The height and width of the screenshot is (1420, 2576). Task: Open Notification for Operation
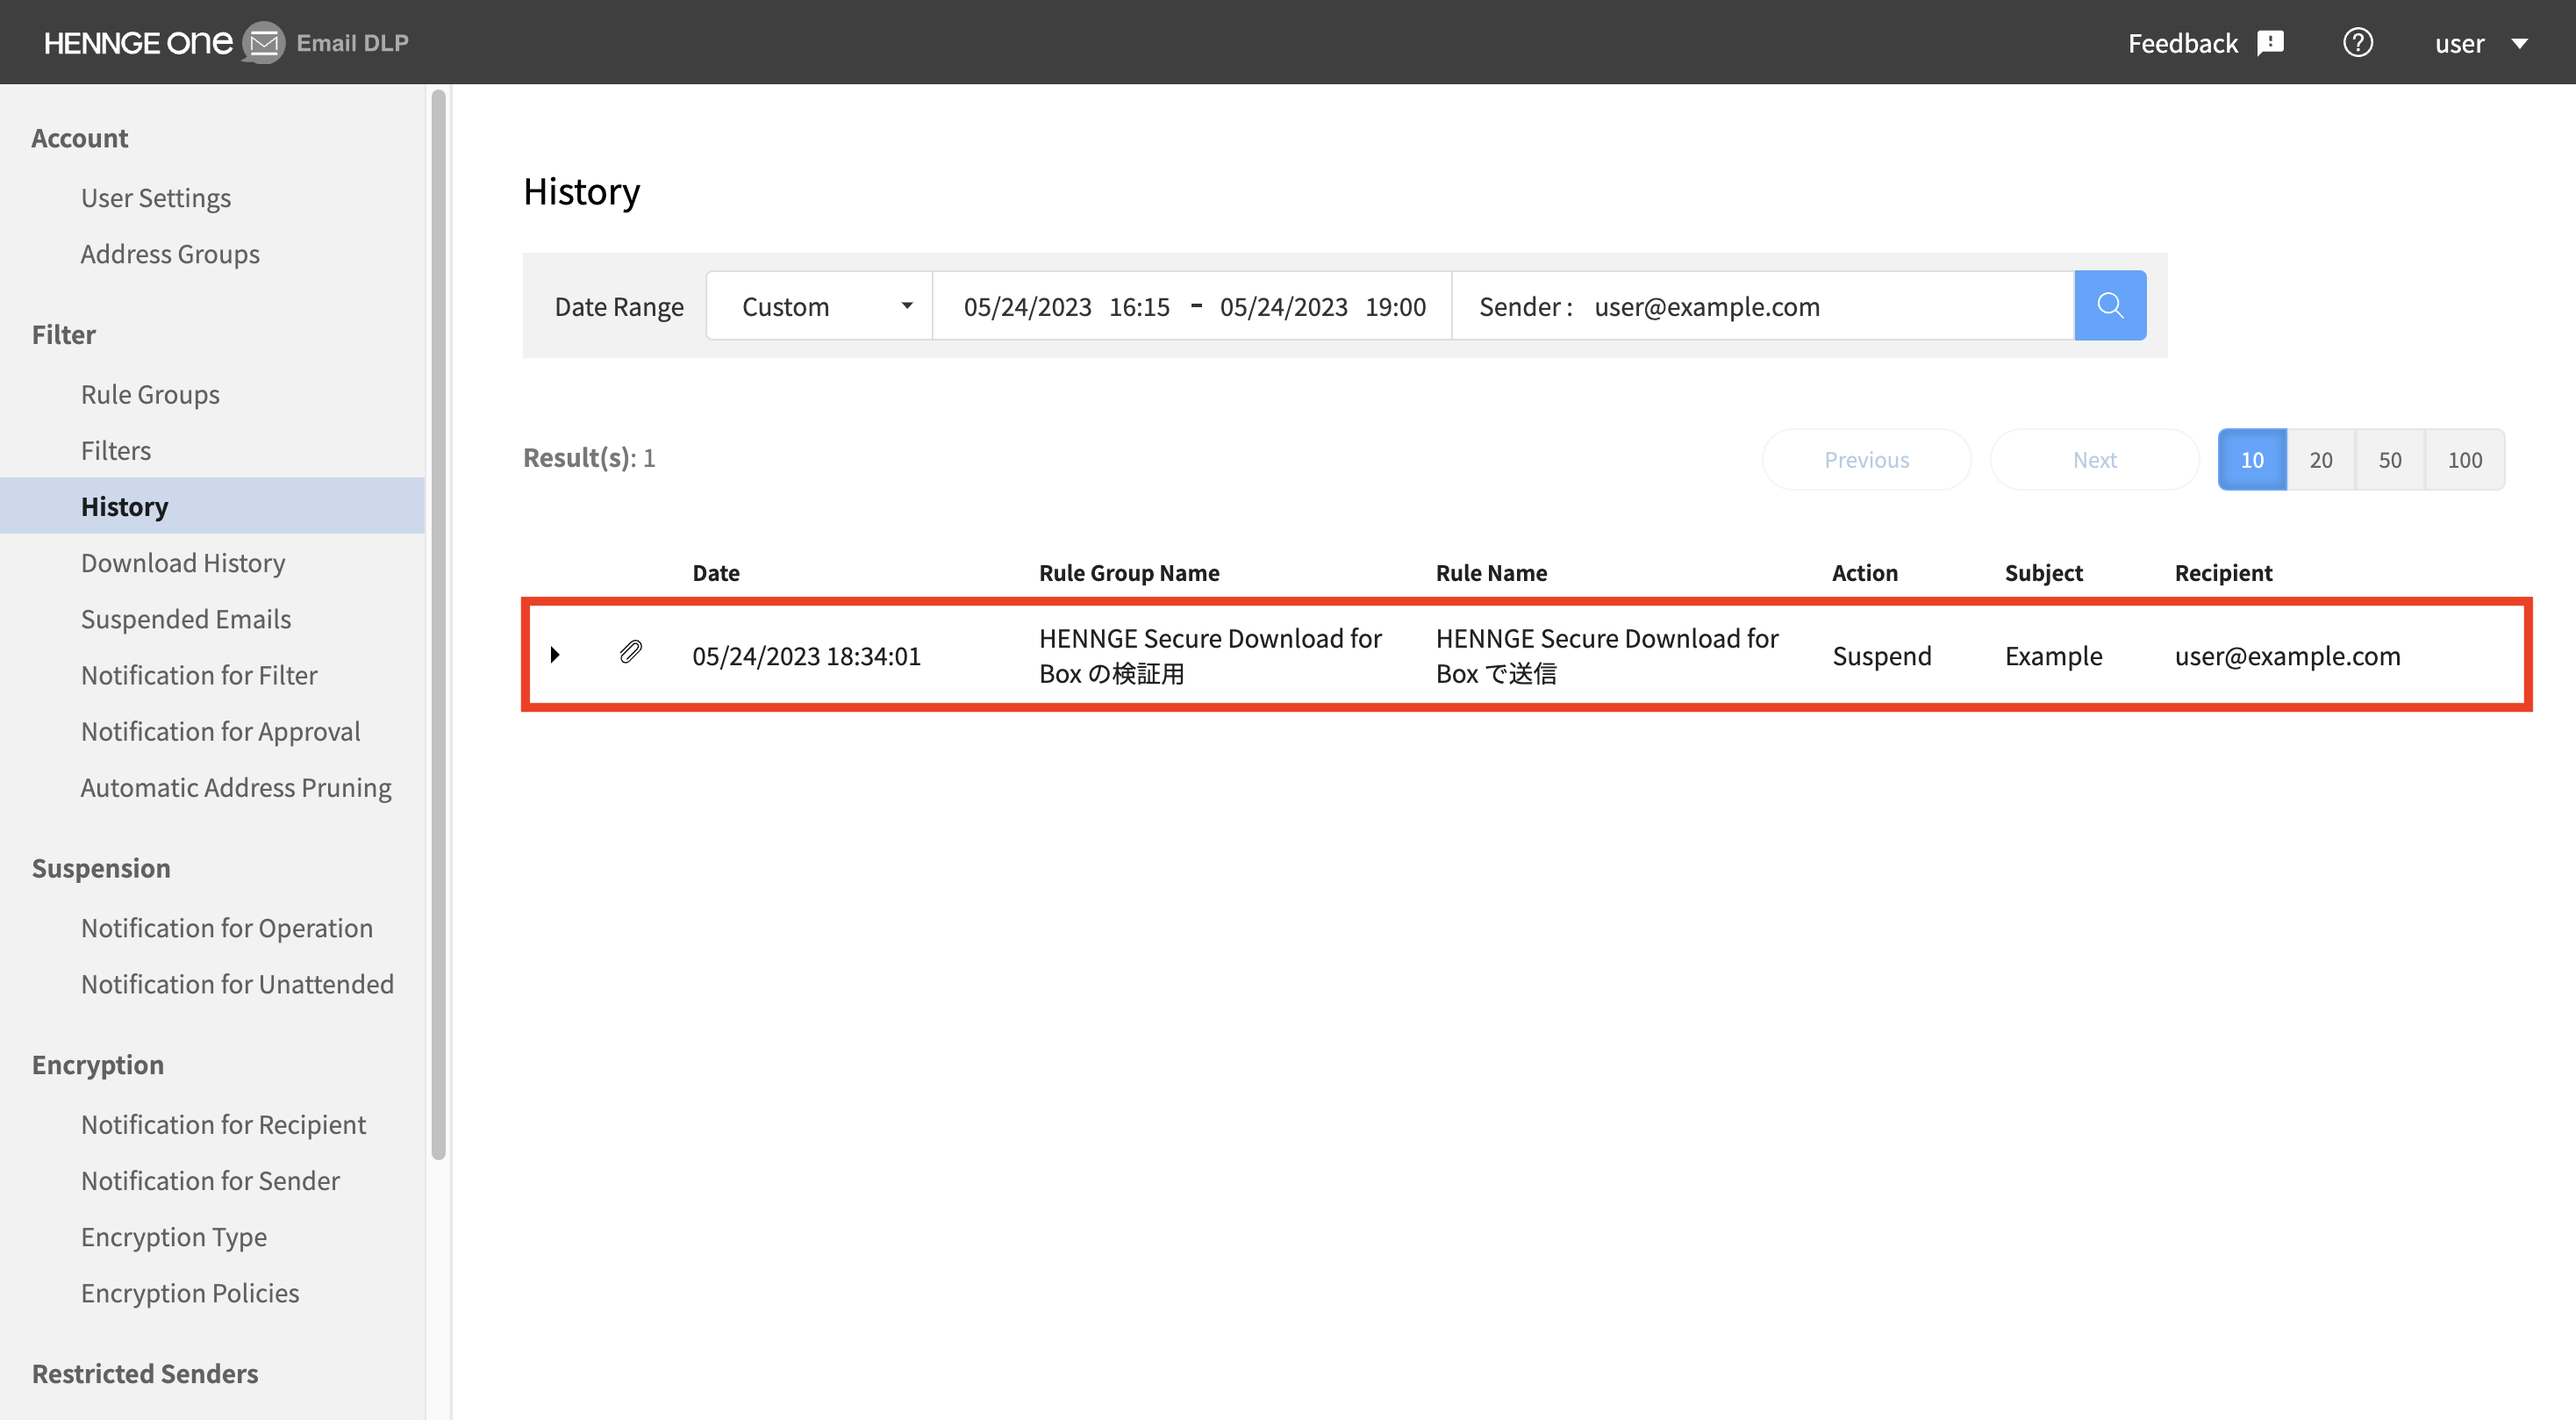227,928
